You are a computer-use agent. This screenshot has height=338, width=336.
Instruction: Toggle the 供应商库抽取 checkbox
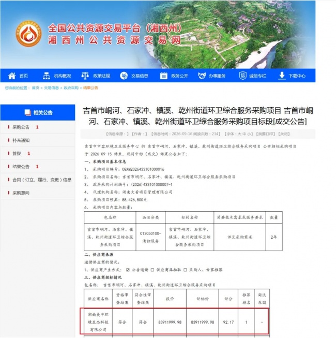(x=152, y=270)
